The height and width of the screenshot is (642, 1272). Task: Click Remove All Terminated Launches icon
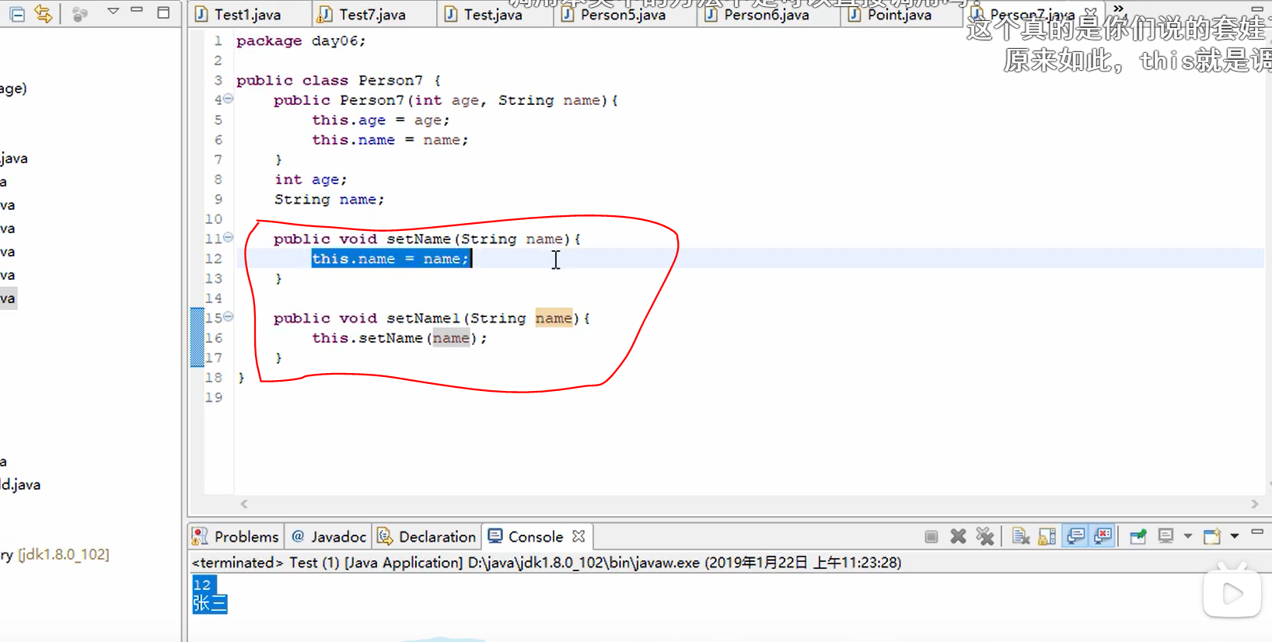coord(985,536)
